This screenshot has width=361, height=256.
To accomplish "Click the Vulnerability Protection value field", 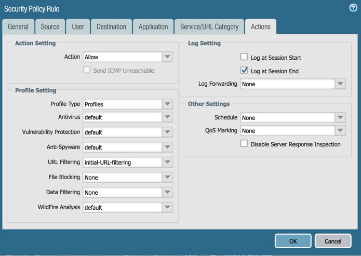I will pyautogui.click(x=123, y=132).
